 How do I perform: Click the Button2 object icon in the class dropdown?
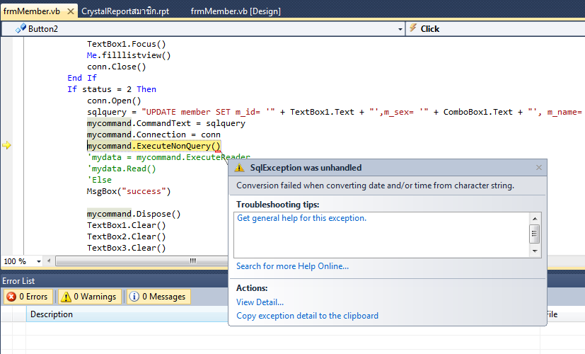[x=21, y=28]
